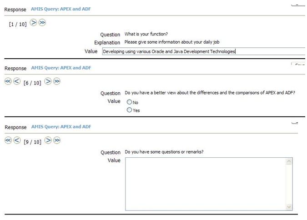This screenshot has height=220, width=307.
Task: Click last-page arrow in the 6/10 response panel
Action: 56,81
